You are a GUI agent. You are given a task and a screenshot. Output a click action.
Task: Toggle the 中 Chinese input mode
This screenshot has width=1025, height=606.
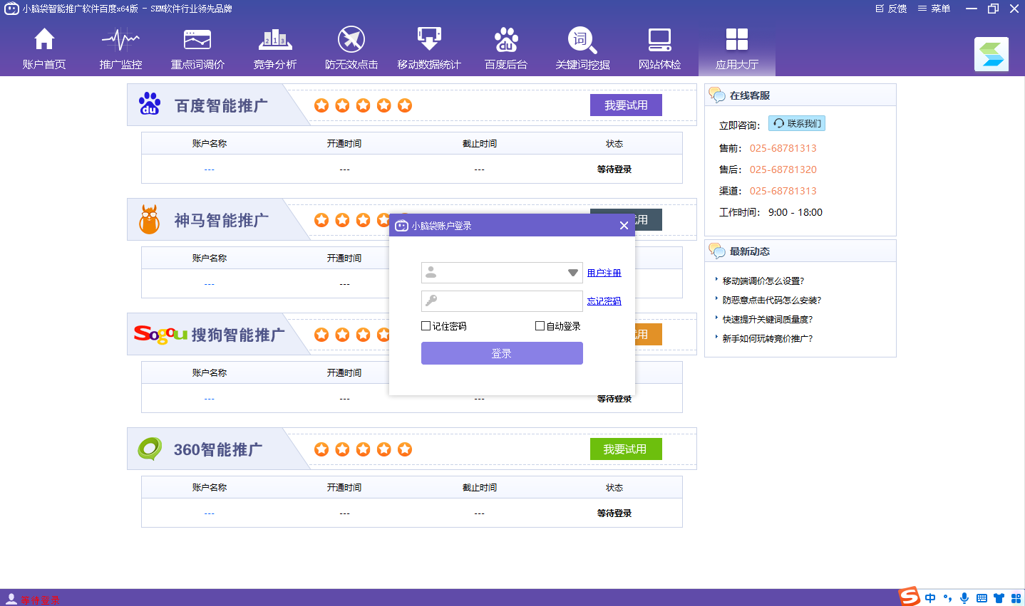coord(930,598)
